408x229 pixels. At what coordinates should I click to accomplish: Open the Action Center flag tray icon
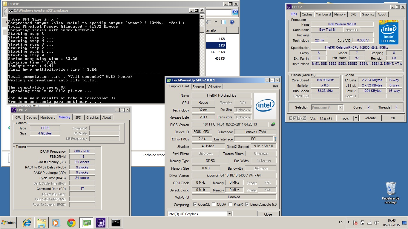click(x=355, y=222)
